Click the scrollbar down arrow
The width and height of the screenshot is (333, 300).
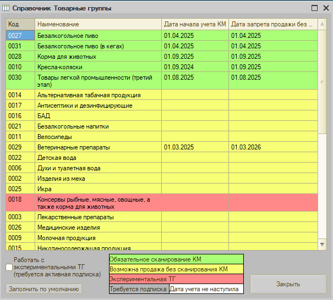tap(323, 243)
